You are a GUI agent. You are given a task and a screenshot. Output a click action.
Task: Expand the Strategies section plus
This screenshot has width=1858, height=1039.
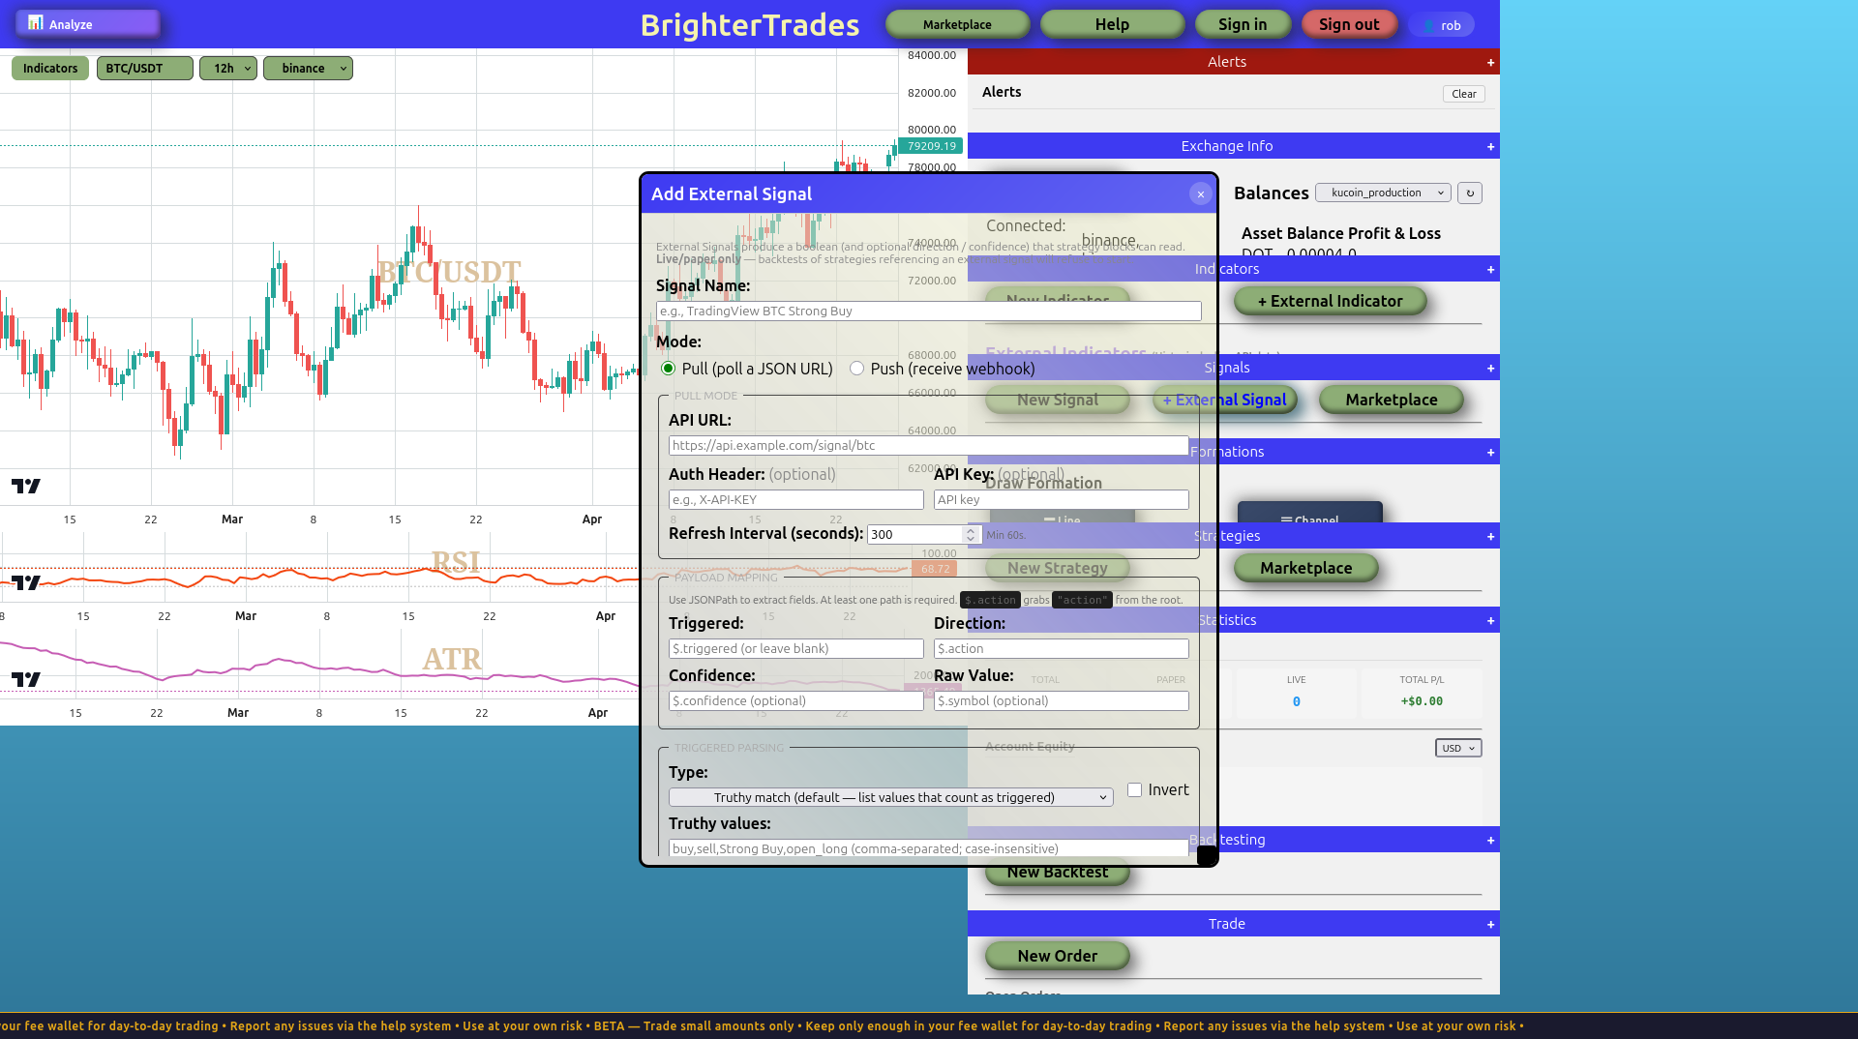point(1490,537)
